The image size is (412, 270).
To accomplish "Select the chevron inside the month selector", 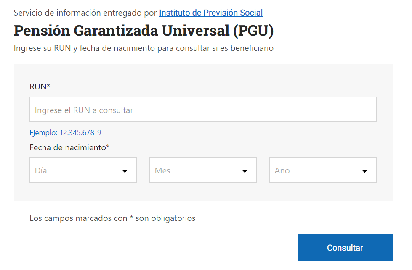I will [245, 171].
